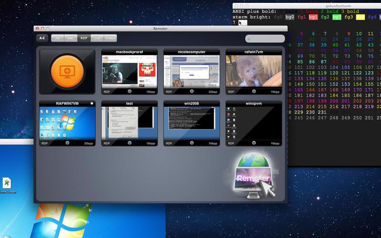Viewport: 381px width, 238px height.
Task: Click the Windows logo in background RDP window
Action: pyautogui.click(x=61, y=221)
